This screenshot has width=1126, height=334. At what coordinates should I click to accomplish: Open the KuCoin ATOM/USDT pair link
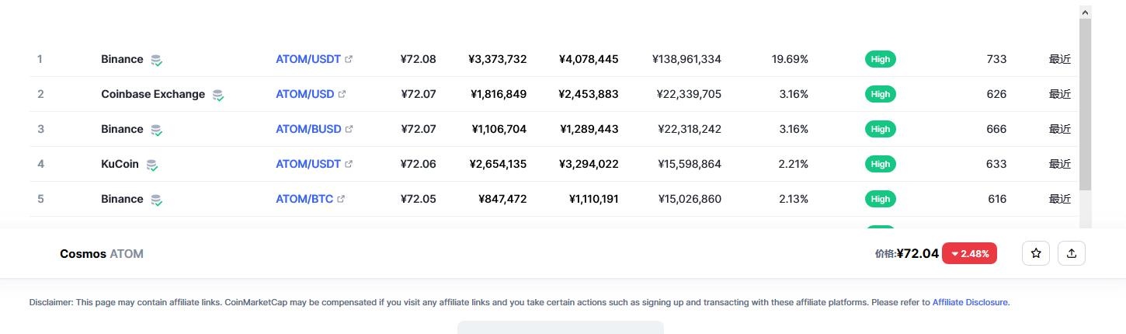pyautogui.click(x=308, y=164)
